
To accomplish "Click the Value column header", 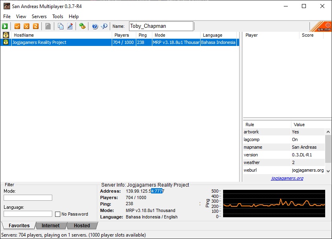I will tap(308, 125).
